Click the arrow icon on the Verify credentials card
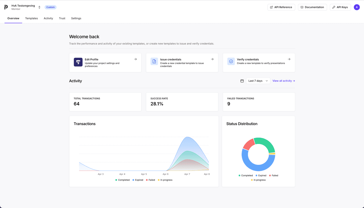The width and height of the screenshot is (364, 208). point(289,59)
